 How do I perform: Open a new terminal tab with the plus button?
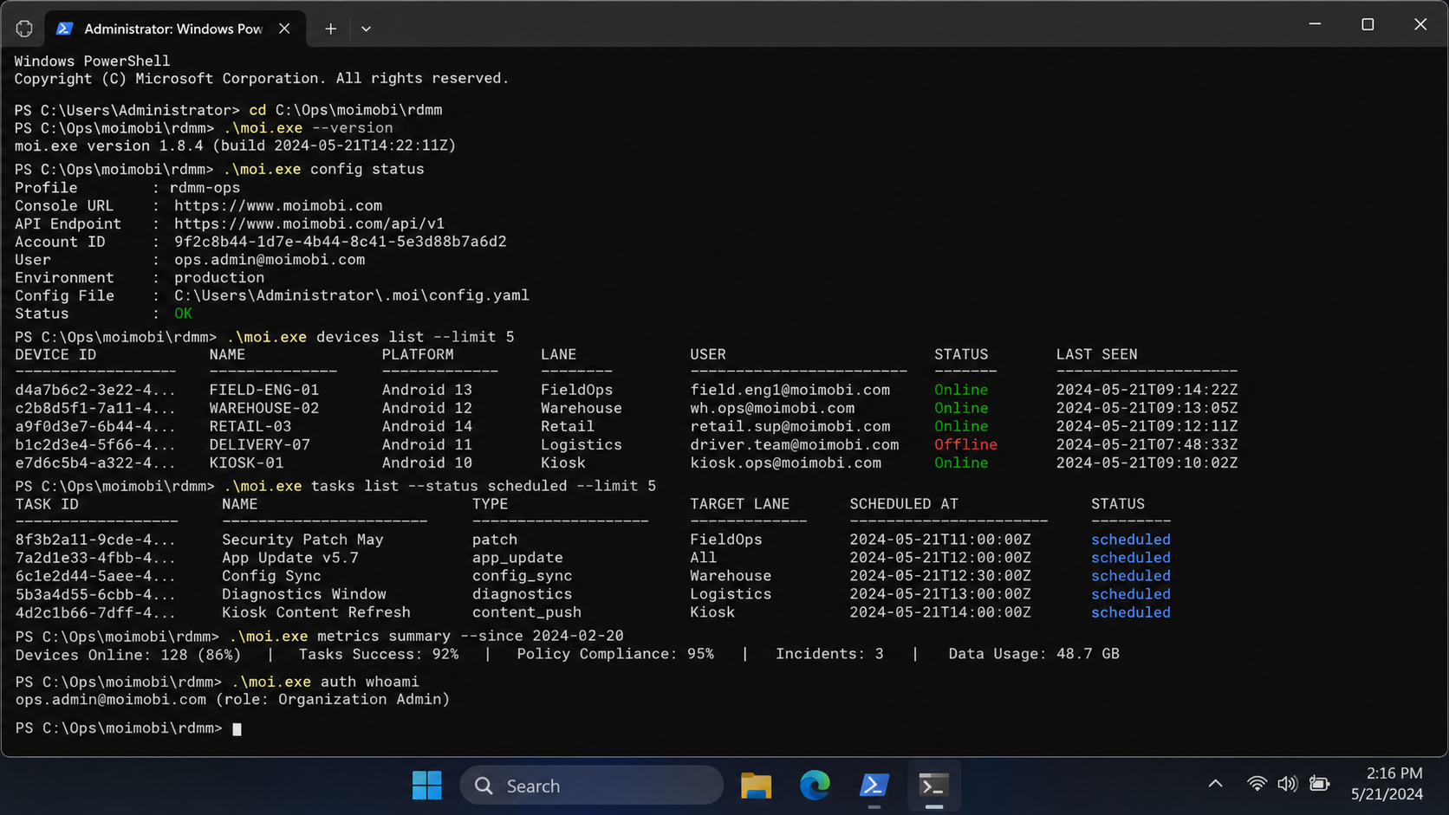point(330,29)
